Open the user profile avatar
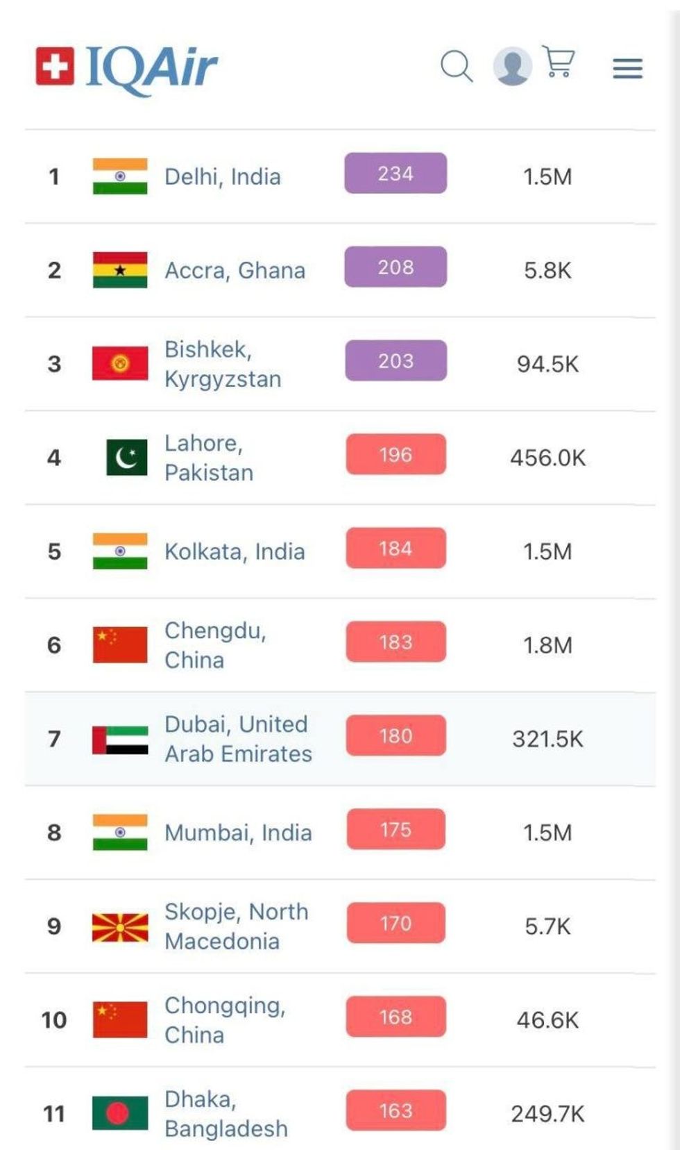This screenshot has height=1150, width=680. click(x=512, y=67)
